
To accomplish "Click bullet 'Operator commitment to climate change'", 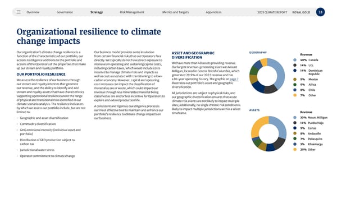I will tap(48, 156).
